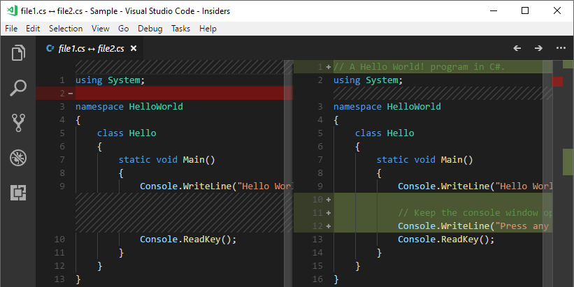This screenshot has height=287, width=574.
Task: Select the file1.cs ↔ file2.cs diff tab
Action: point(91,48)
